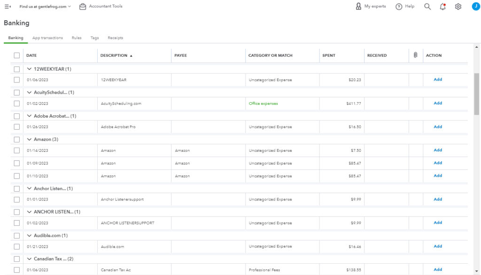Open the notifications bell

[x=442, y=6]
